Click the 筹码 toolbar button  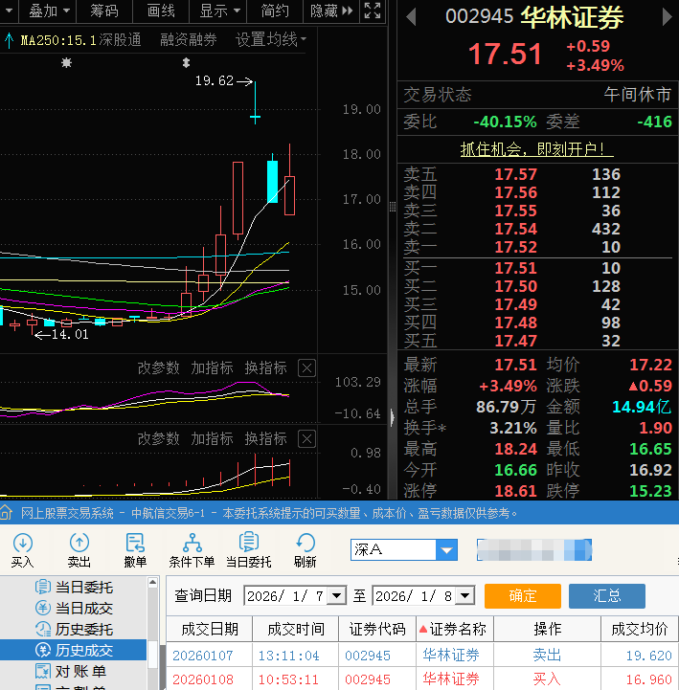pyautogui.click(x=104, y=11)
